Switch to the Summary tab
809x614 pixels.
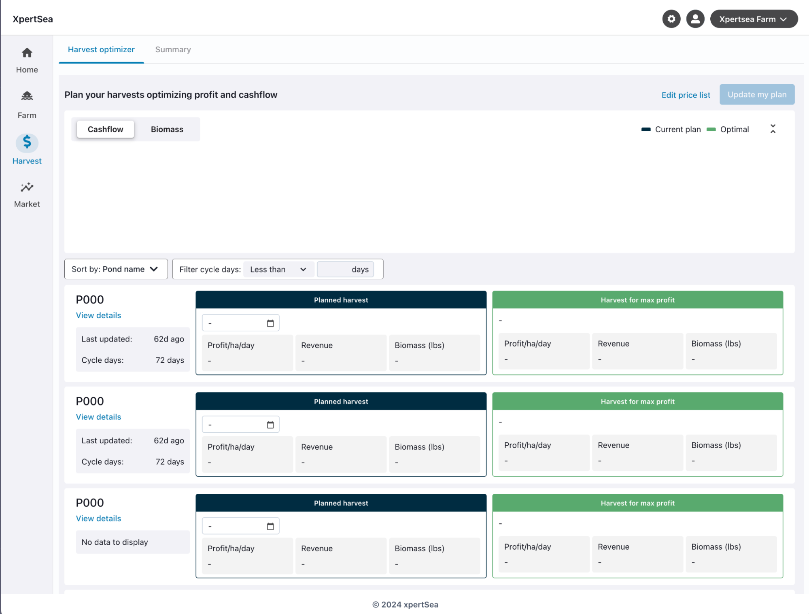[173, 49]
